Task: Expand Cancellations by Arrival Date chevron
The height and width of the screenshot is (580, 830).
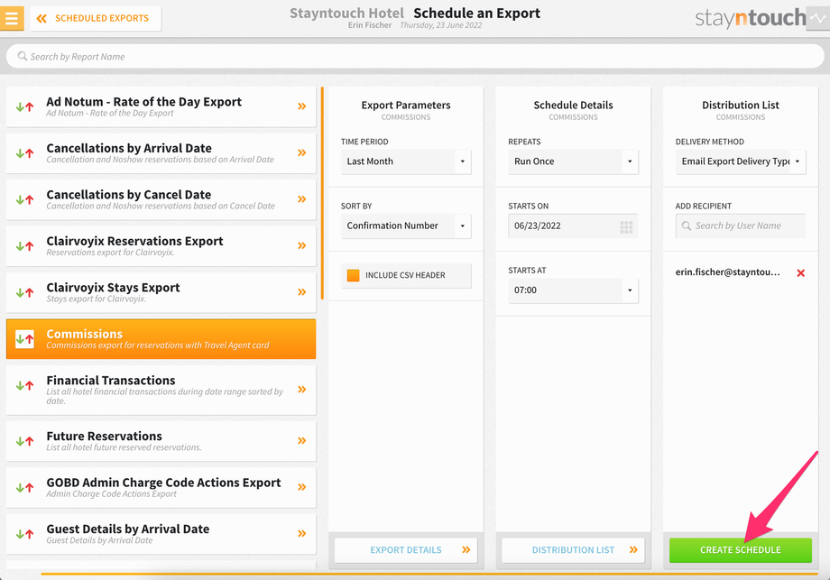Action: click(301, 152)
